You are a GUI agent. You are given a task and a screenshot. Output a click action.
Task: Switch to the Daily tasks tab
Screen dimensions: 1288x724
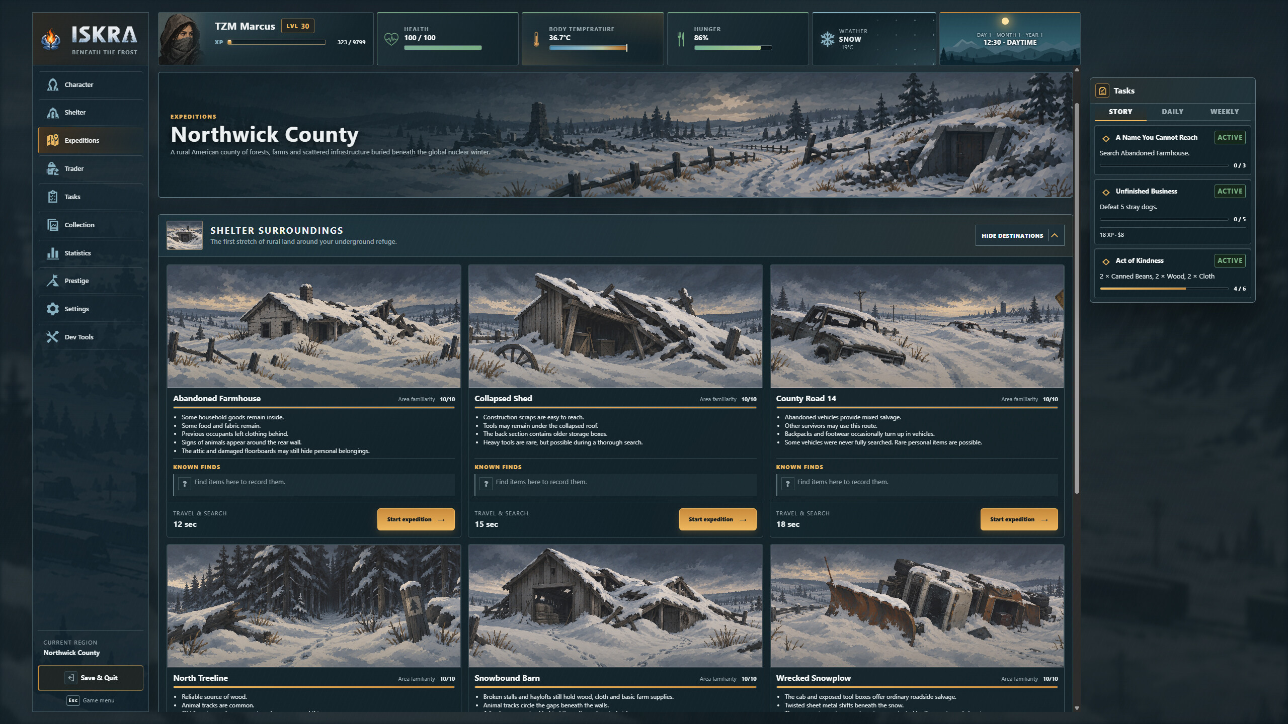coord(1172,112)
